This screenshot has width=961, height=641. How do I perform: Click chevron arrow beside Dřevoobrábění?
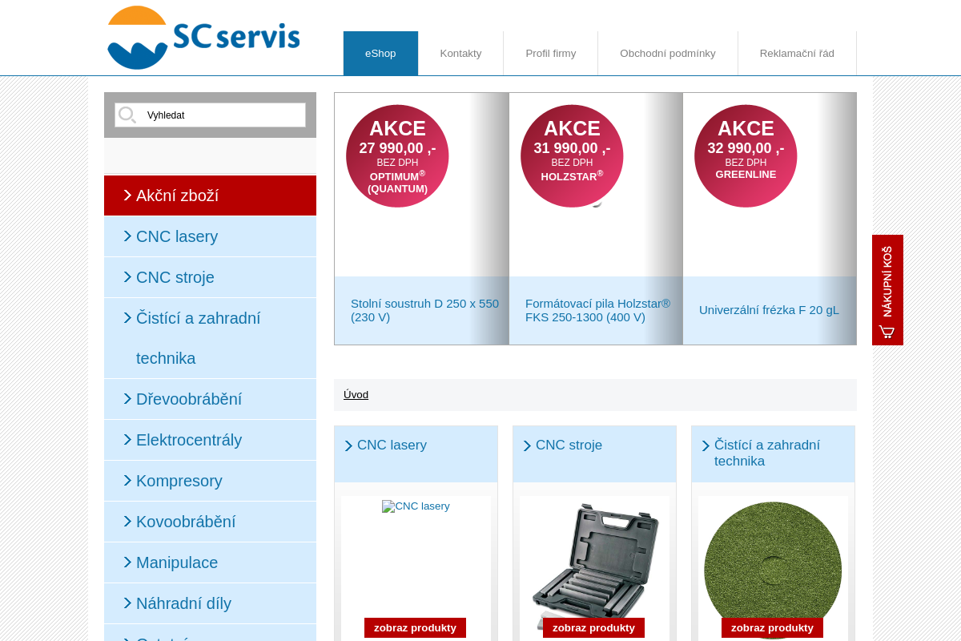tap(127, 398)
